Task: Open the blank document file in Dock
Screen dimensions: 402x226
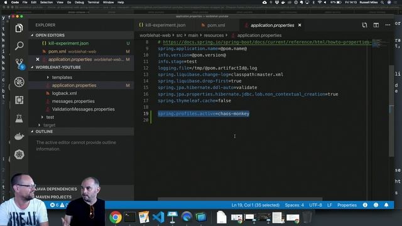Action: (221, 217)
